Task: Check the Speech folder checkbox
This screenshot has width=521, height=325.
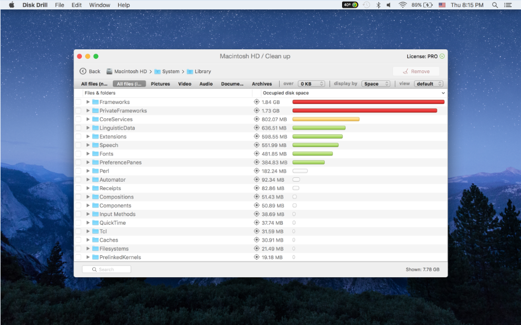Action: tap(78, 145)
